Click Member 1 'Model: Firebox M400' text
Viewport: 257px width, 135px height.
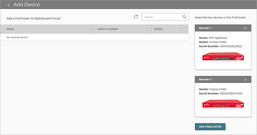click(213, 42)
